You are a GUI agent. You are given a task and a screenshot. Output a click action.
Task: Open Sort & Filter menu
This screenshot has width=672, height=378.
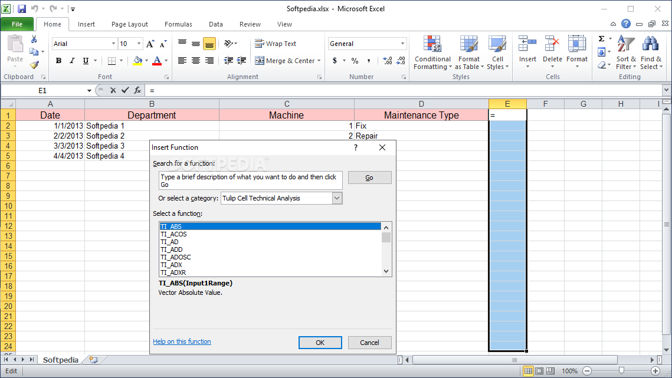tap(626, 52)
